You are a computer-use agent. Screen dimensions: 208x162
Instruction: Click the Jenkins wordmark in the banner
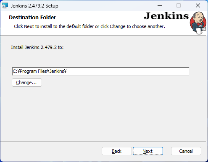[x=166, y=16]
